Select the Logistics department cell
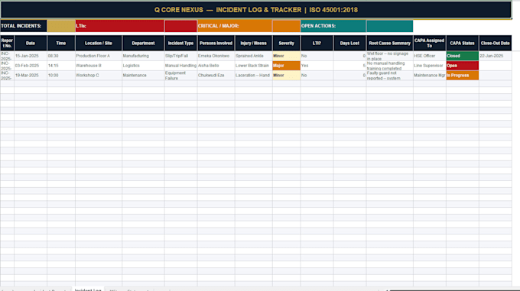Screen dimensions: 520x291 tap(143, 66)
